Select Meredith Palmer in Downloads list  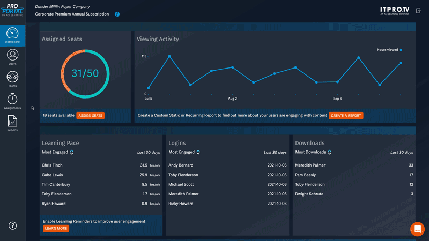click(310, 165)
